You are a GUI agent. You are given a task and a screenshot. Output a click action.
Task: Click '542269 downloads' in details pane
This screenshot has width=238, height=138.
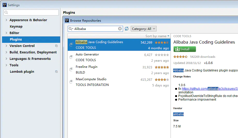(x=203, y=57)
